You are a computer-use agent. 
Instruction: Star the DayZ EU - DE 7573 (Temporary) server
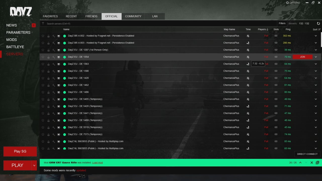pos(43,134)
